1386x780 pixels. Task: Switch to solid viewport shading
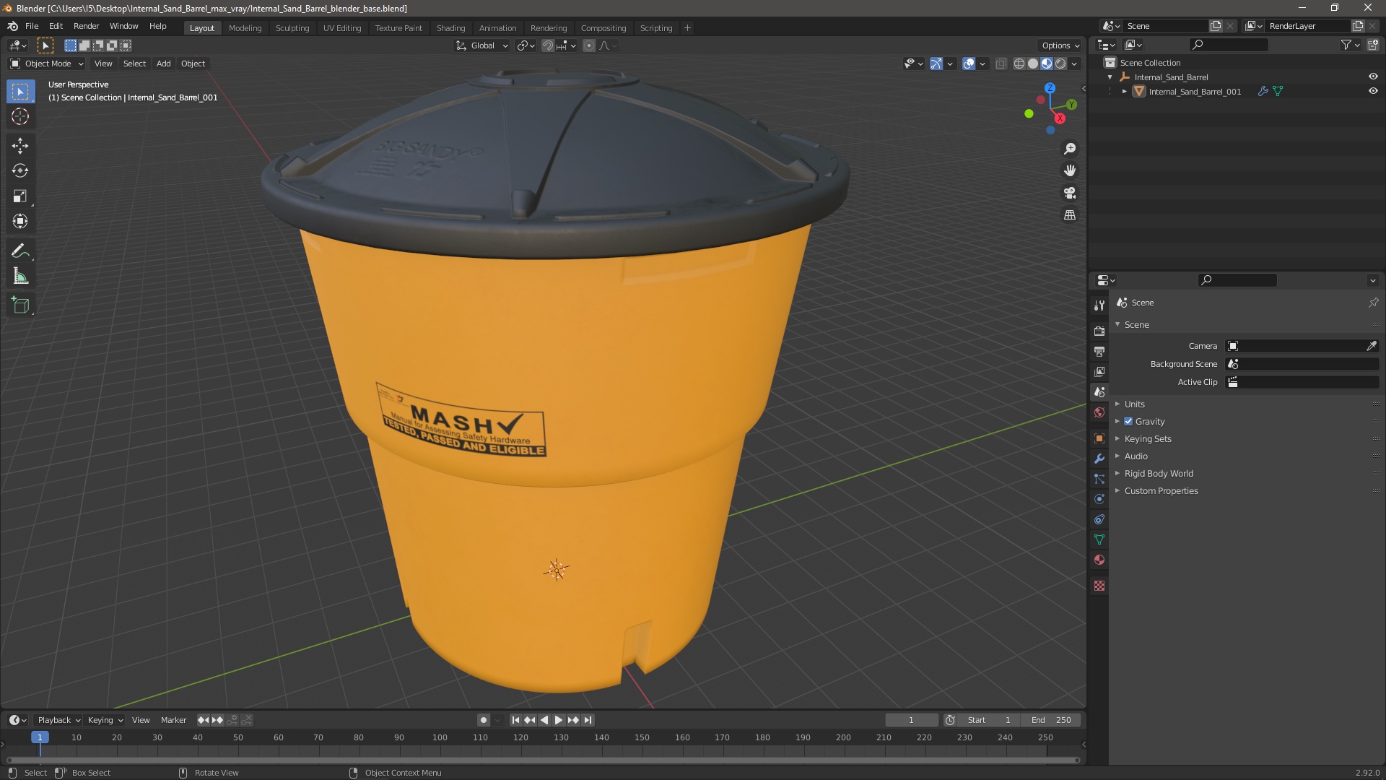tap(1033, 64)
